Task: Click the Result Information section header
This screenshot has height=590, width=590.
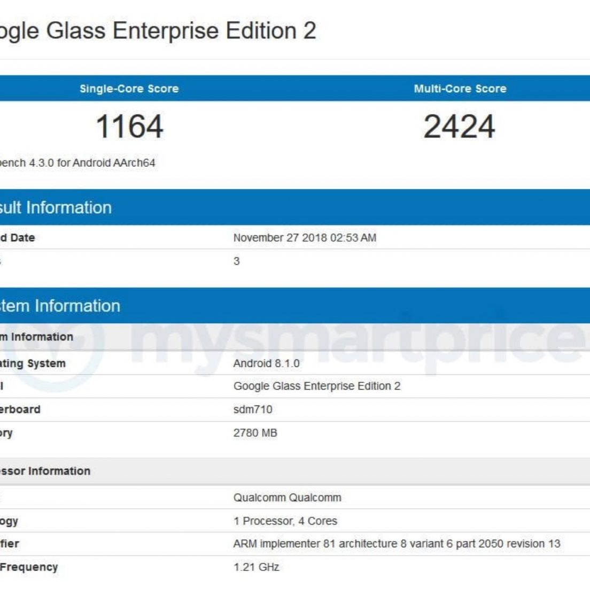Action: pyautogui.click(x=56, y=207)
